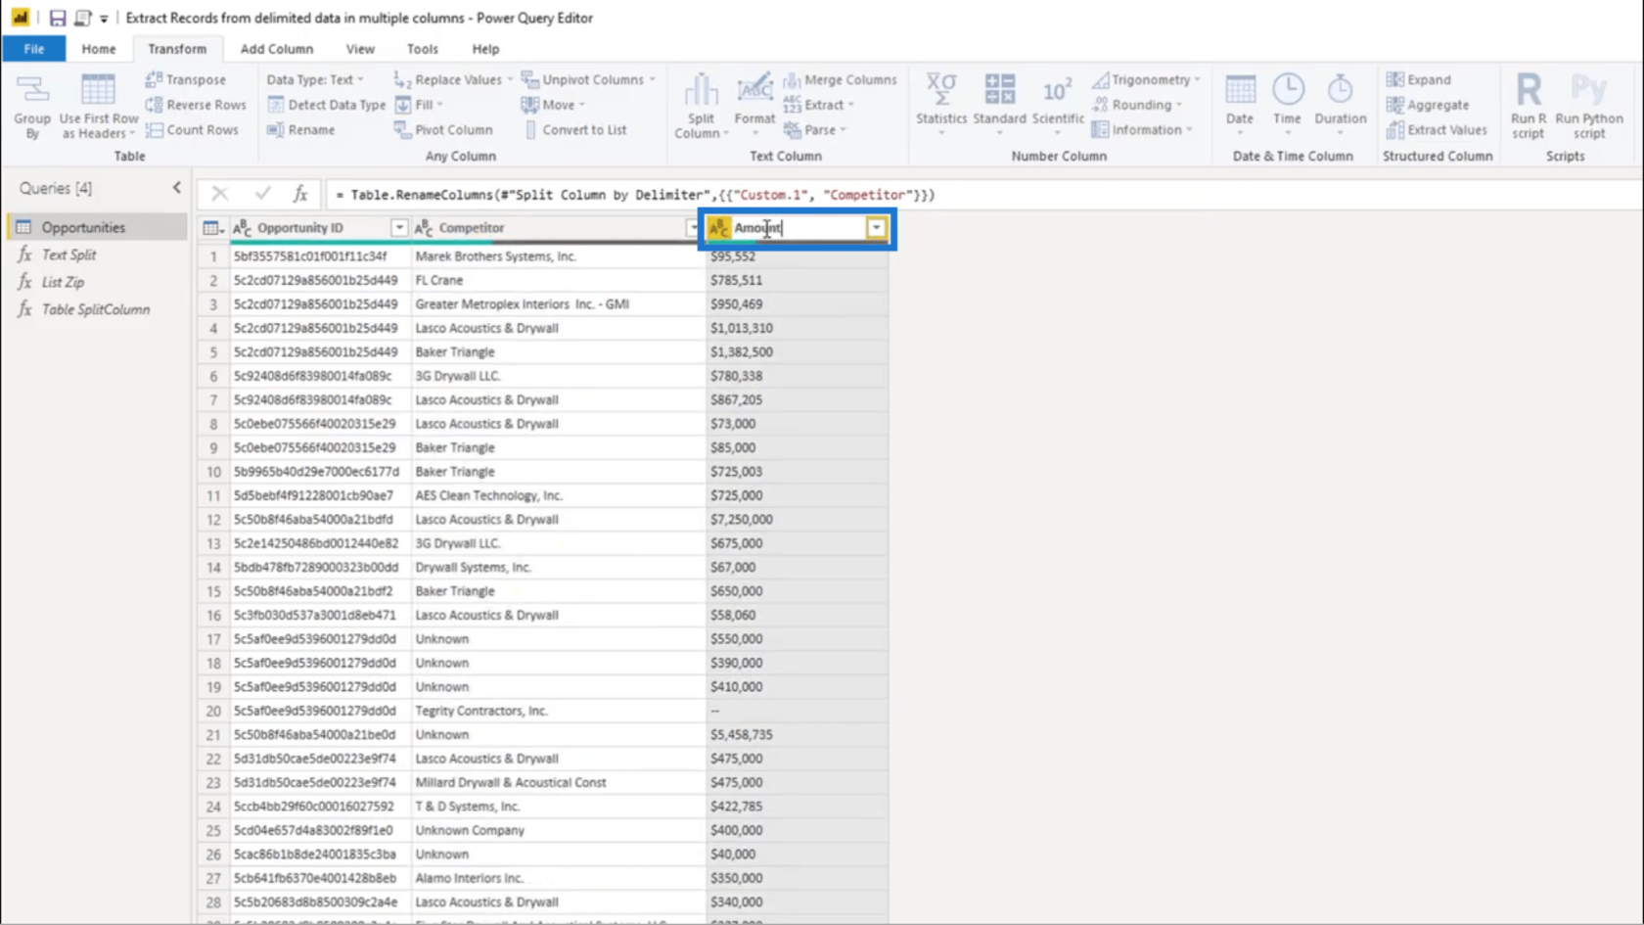Open the Information dropdown
This screenshot has height=925, width=1644.
coord(1142,129)
